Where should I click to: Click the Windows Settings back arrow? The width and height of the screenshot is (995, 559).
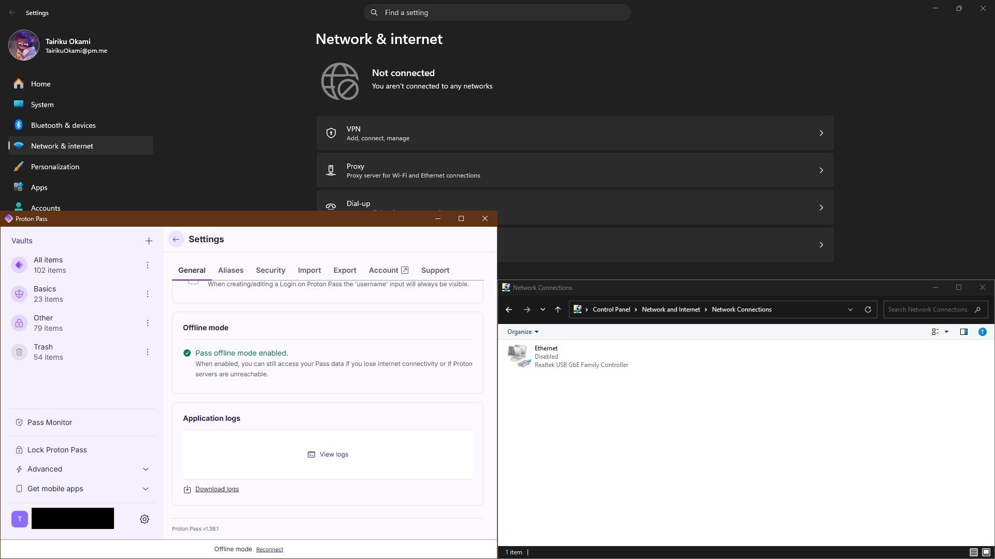12,12
